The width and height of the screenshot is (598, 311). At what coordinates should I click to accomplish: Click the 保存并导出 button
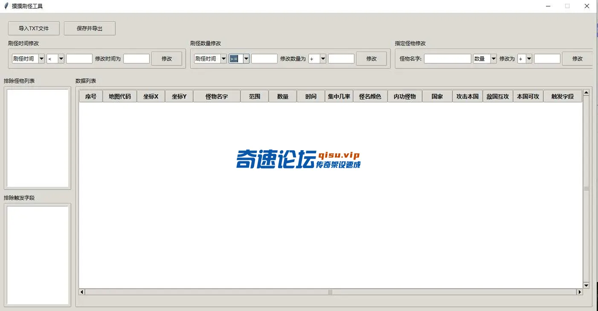[90, 29]
